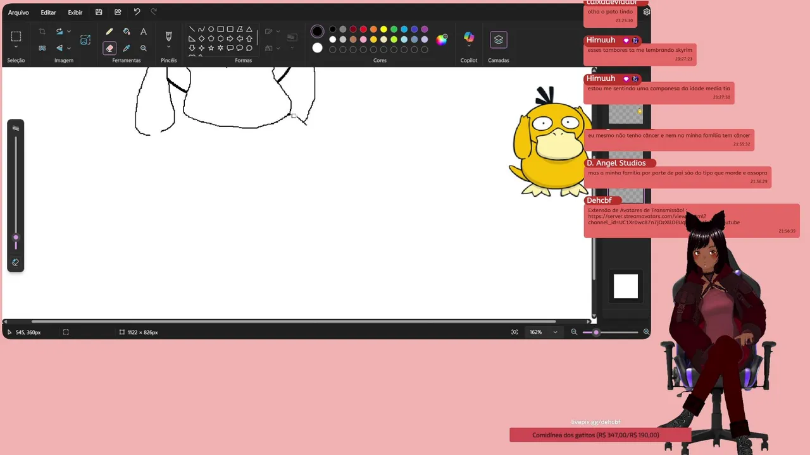Choose the Pencil tool

tap(109, 31)
